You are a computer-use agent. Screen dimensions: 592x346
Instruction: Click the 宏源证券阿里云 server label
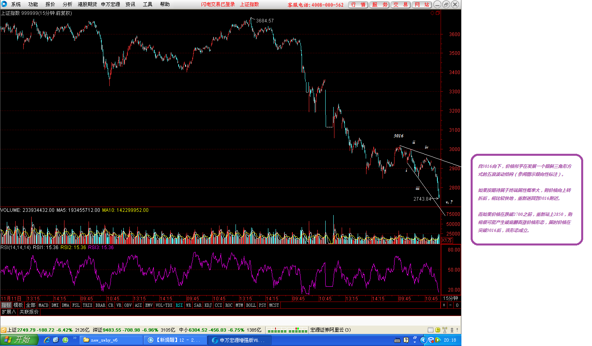pos(330,330)
